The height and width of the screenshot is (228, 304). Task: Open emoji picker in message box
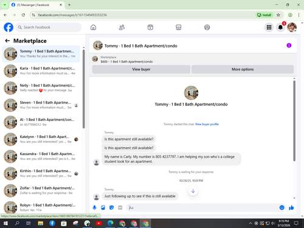[282, 207]
